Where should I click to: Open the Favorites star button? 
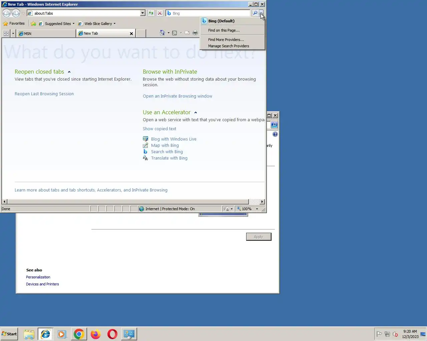click(x=14, y=24)
